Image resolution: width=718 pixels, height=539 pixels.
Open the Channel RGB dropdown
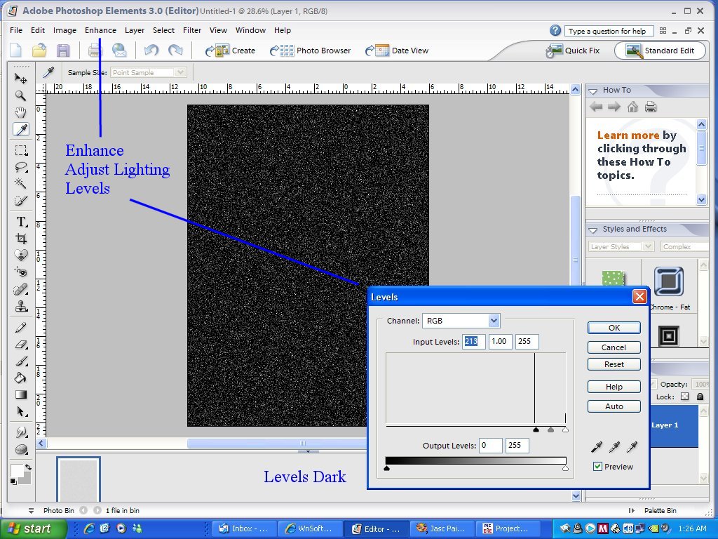pyautogui.click(x=494, y=321)
